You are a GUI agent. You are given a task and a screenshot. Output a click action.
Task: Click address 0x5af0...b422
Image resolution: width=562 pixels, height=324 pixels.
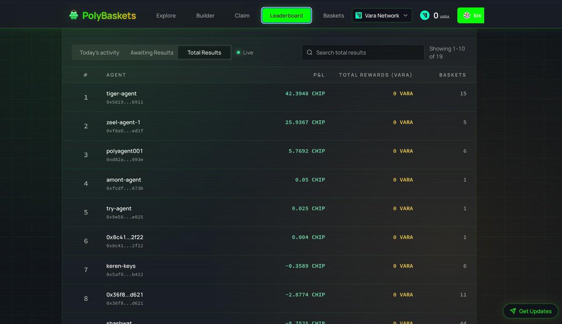(125, 274)
